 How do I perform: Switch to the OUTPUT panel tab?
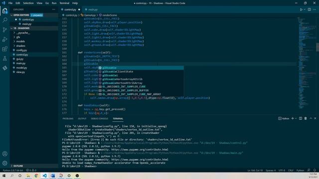pyautogui.click(x=82, y=118)
